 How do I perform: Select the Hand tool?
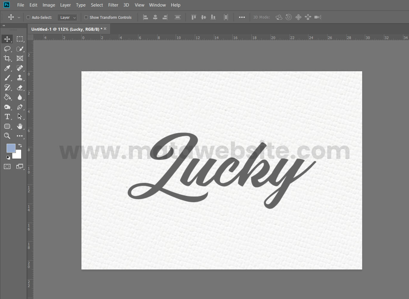tap(20, 126)
